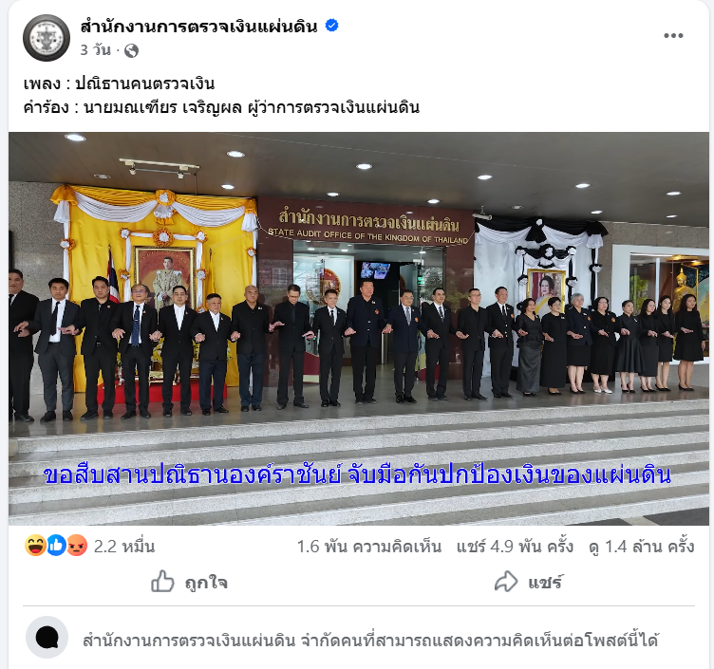Open the แชร์ 4.9 พัน ครั้ง shares count

(x=515, y=547)
